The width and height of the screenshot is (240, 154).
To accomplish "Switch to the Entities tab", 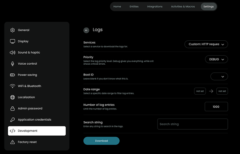I will (134, 7).
